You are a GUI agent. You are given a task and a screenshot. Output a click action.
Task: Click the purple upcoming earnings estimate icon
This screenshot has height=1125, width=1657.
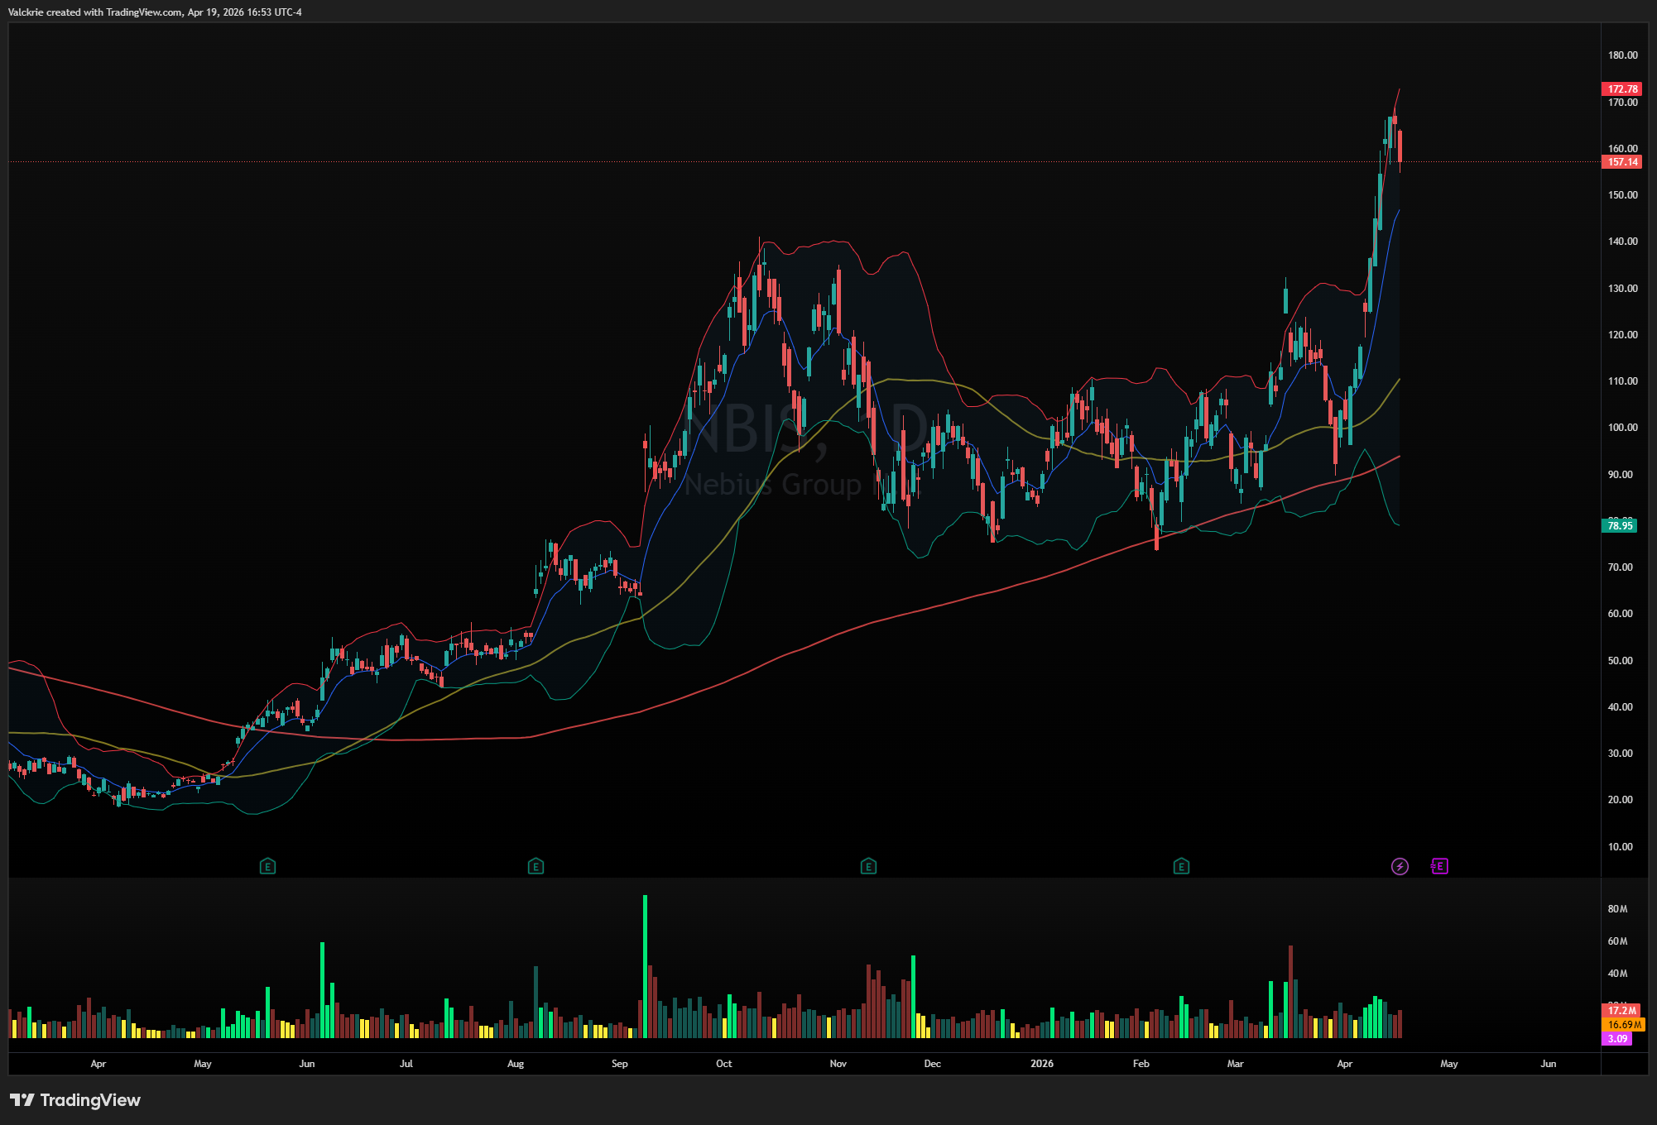[x=1439, y=866]
